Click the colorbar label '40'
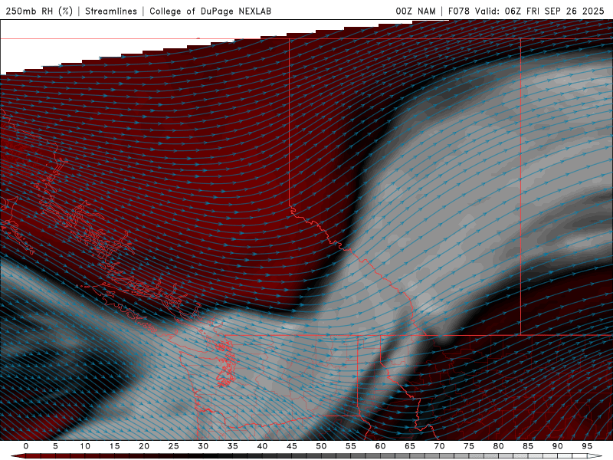 click(x=262, y=446)
